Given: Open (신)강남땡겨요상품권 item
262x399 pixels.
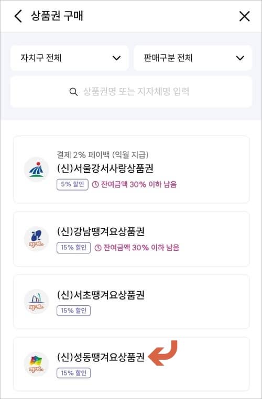Looking at the screenshot, I should (131, 239).
